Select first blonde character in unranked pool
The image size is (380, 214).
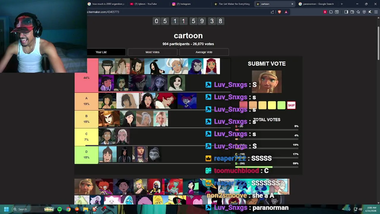pos(84,187)
